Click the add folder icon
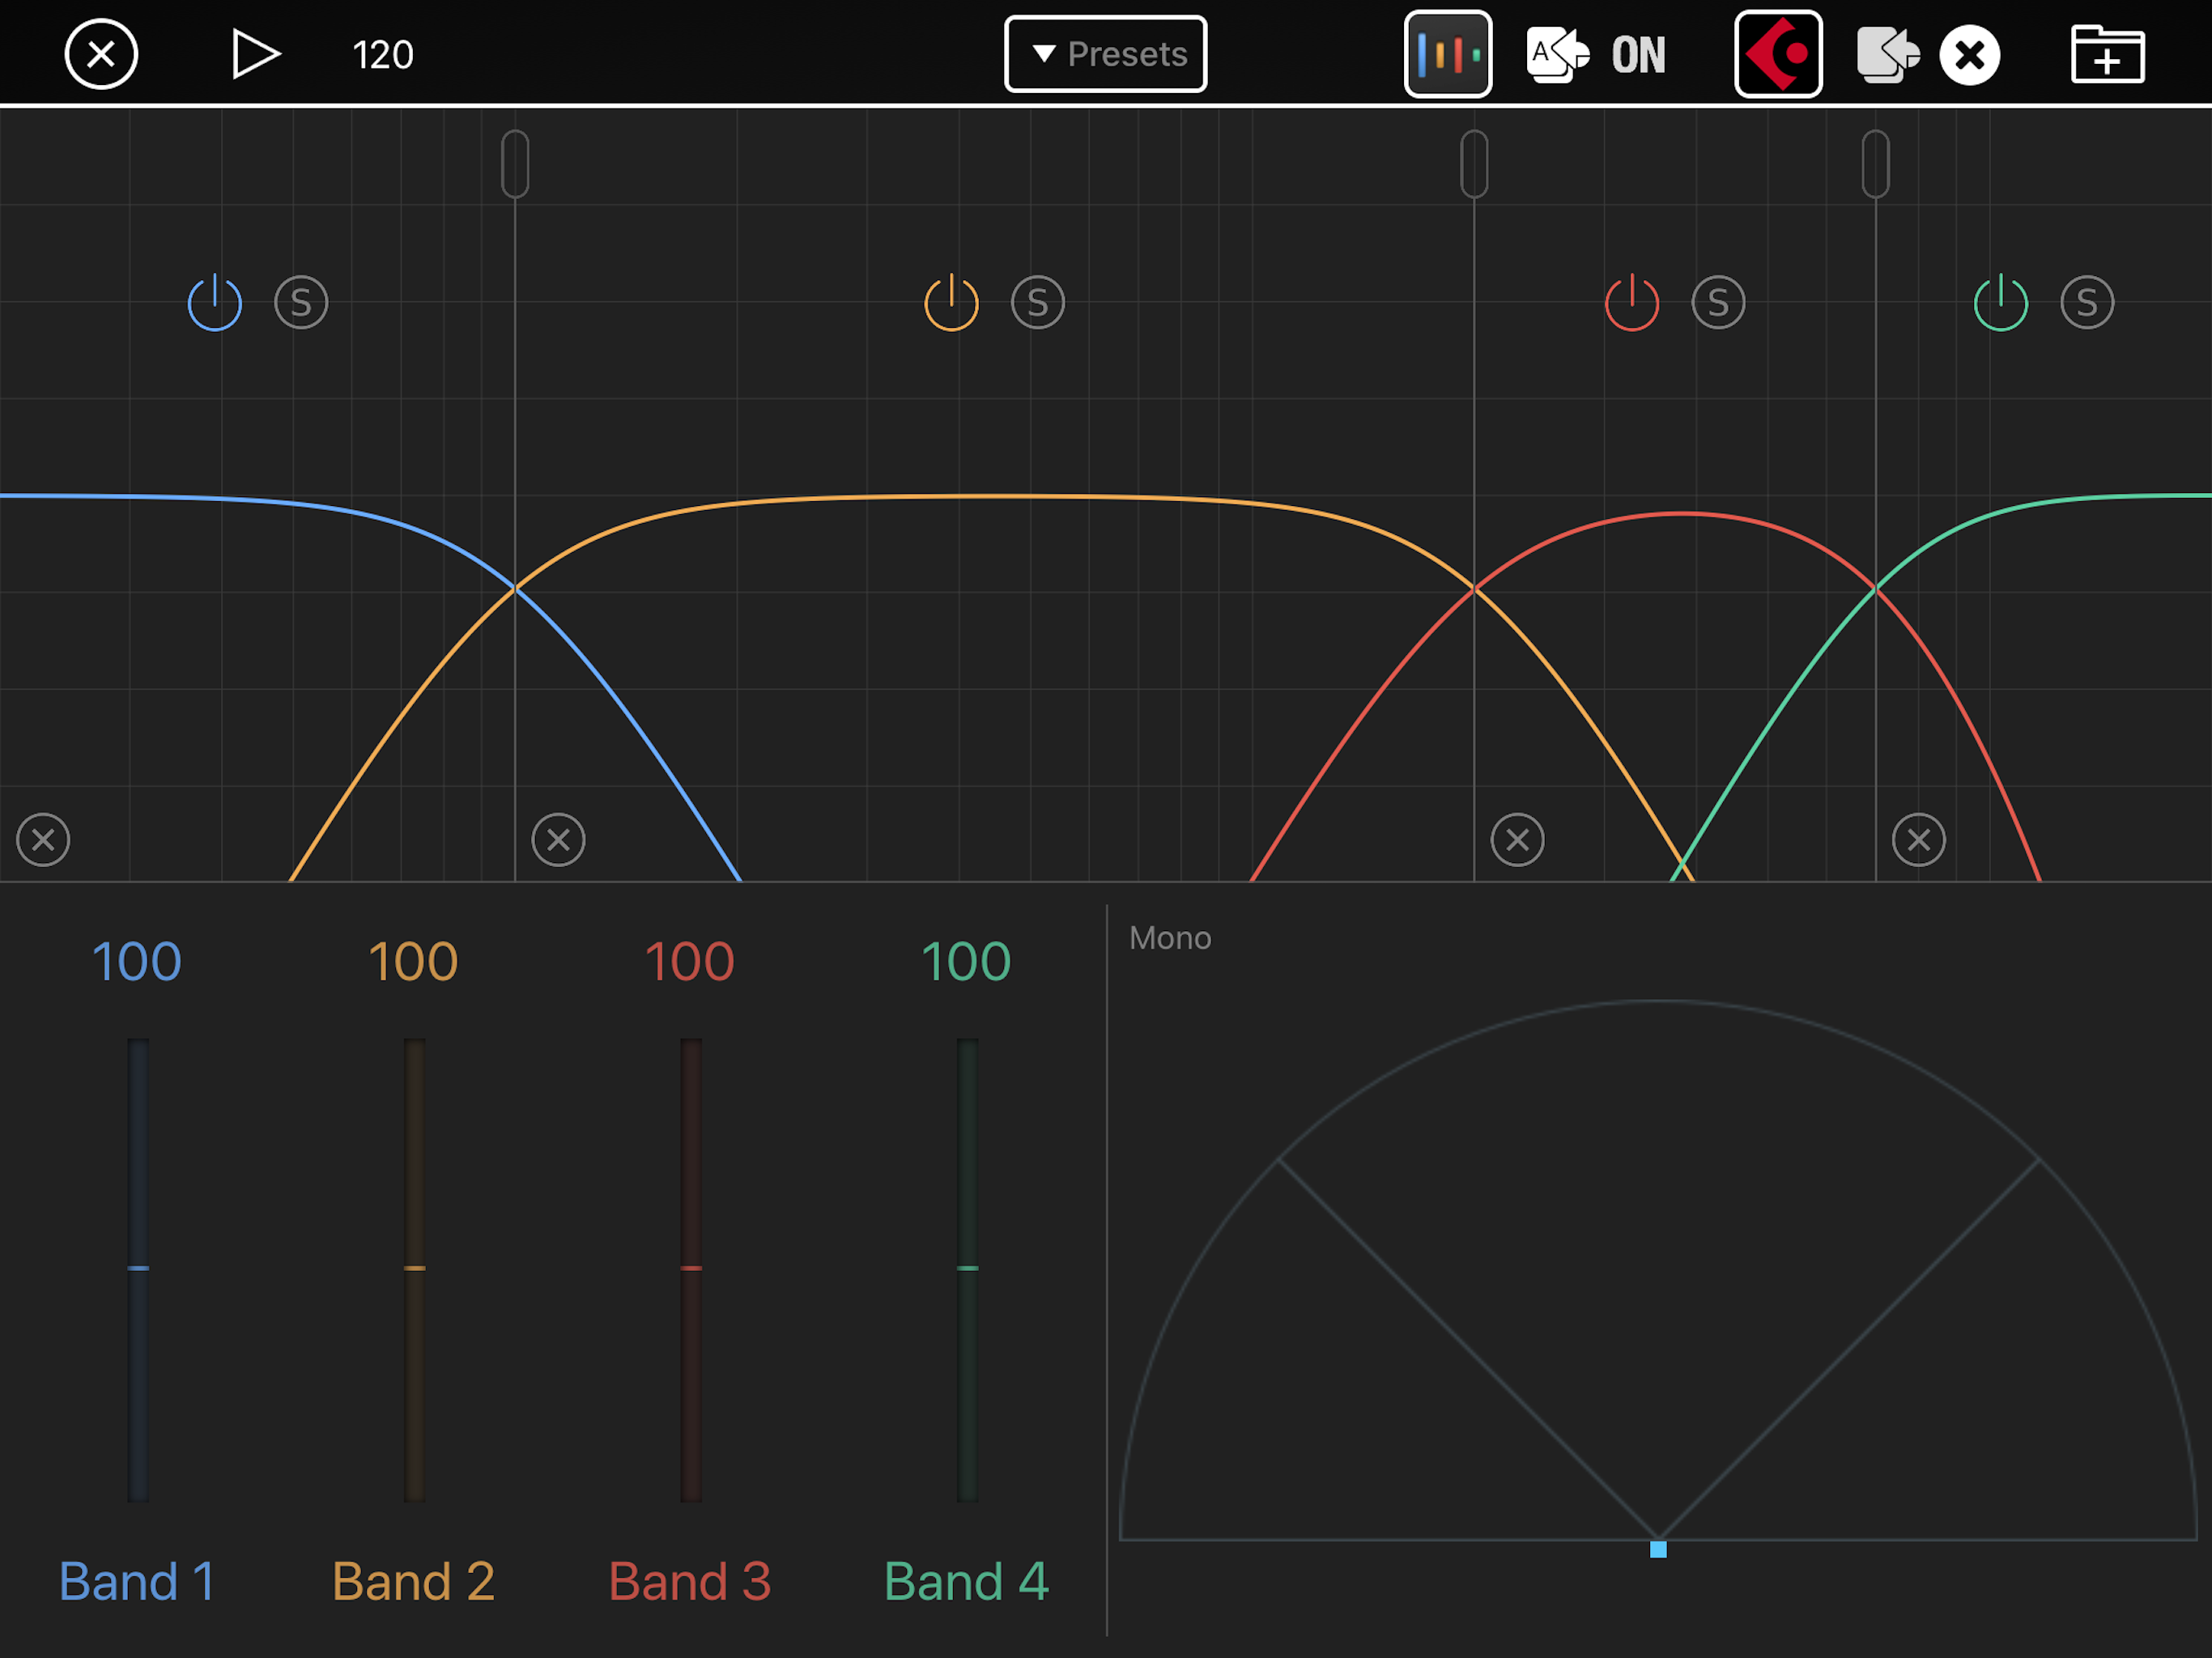Image resolution: width=2212 pixels, height=1658 pixels. tap(2107, 54)
